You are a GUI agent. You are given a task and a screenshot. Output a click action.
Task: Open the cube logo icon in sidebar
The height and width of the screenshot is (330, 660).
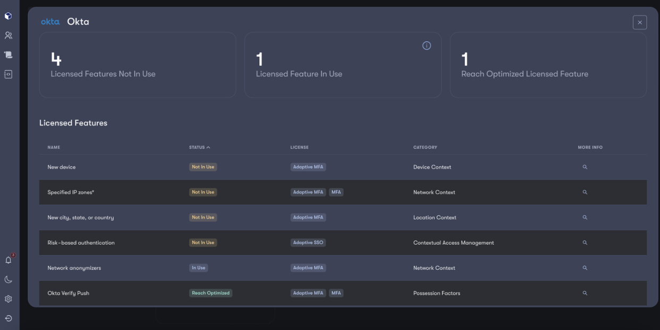pos(8,16)
